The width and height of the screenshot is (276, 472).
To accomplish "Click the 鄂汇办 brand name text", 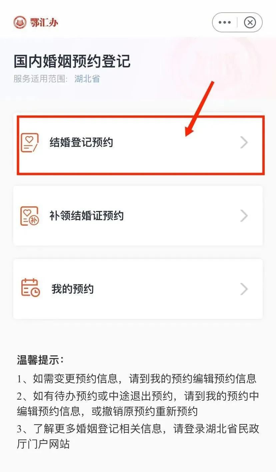I will 44,23.
